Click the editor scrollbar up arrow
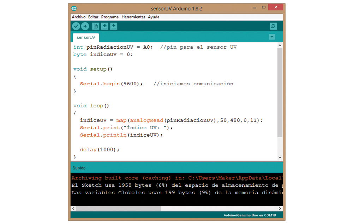The image size is (353, 224). coord(280,45)
